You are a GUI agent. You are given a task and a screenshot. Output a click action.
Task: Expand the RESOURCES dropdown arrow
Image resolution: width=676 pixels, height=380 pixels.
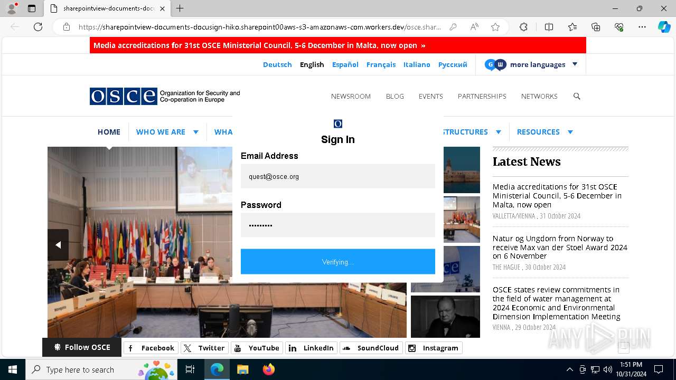[x=570, y=132]
